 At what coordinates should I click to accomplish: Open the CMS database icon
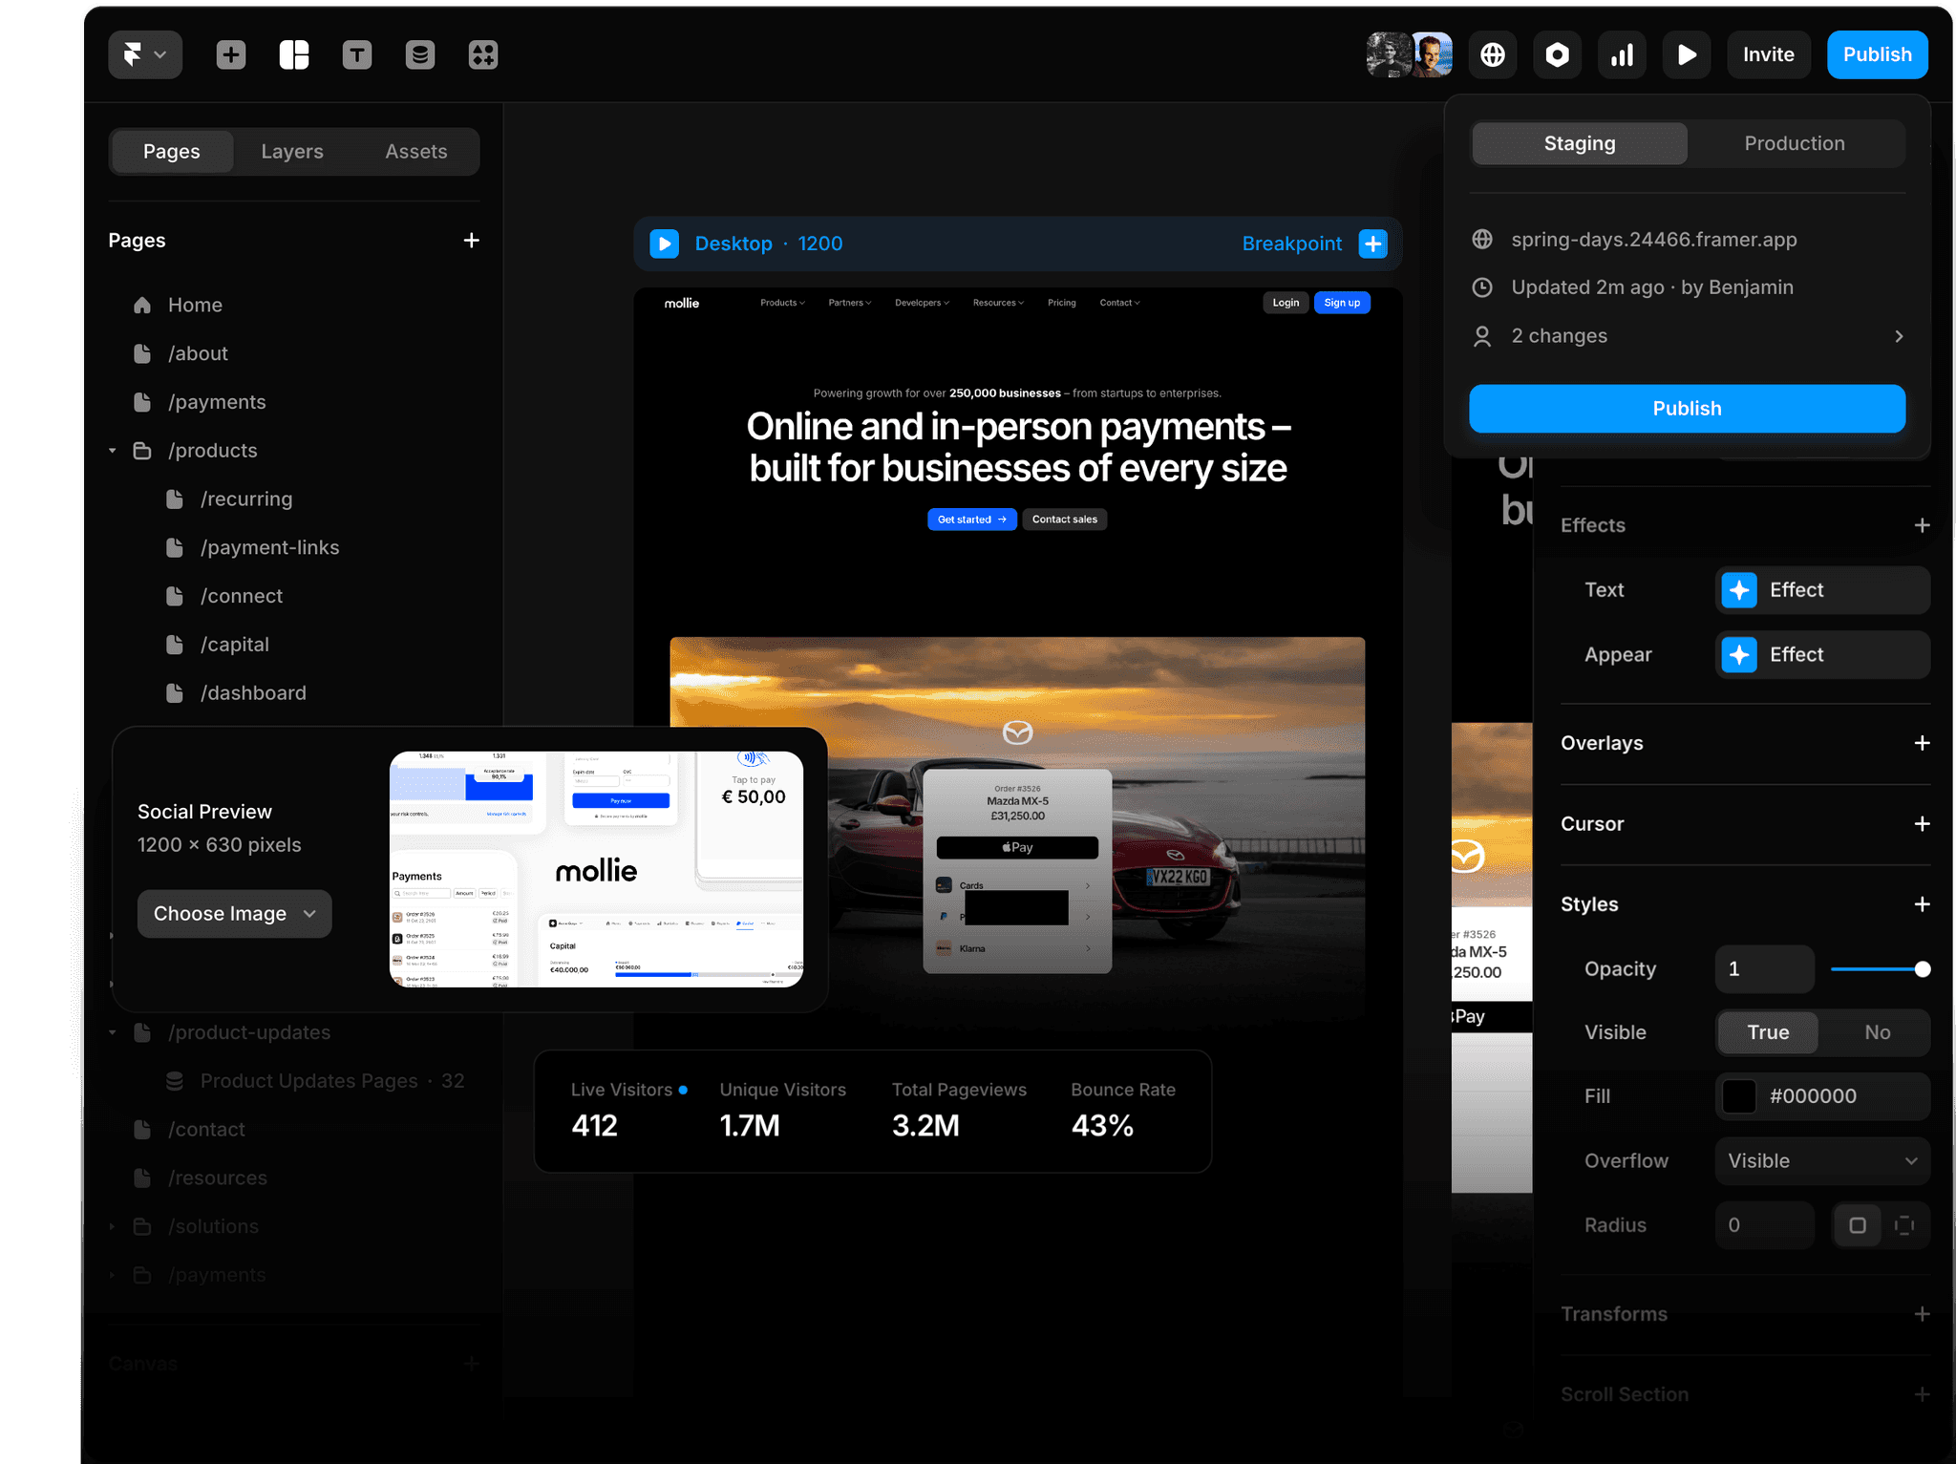click(x=419, y=54)
